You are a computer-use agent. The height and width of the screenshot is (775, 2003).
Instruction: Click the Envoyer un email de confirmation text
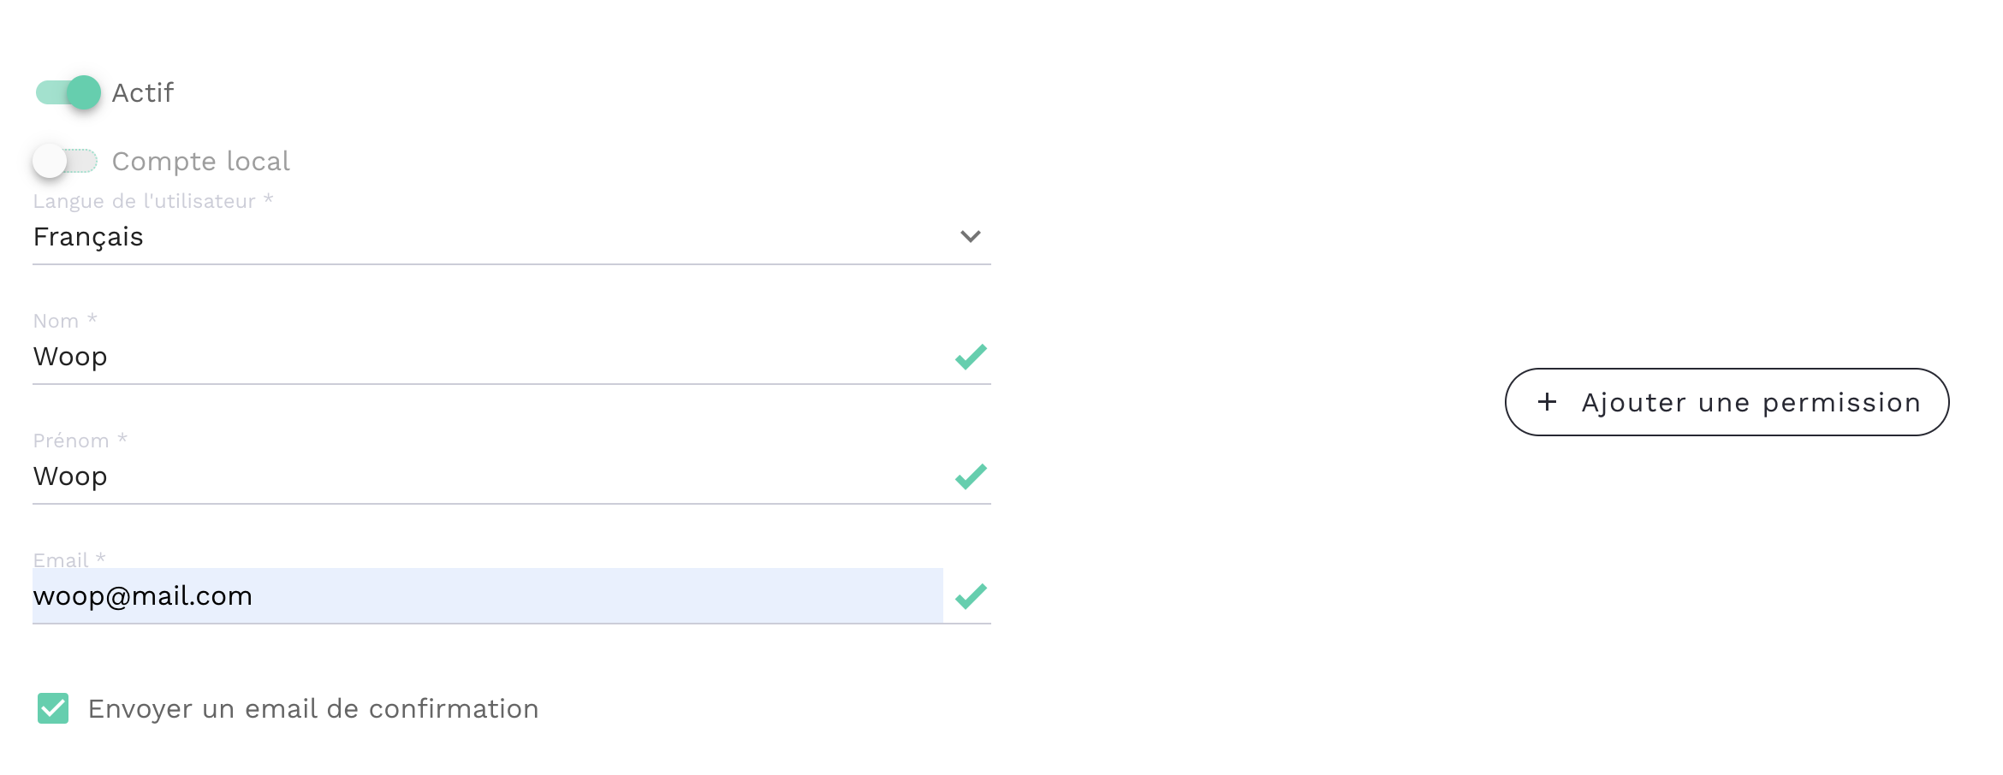[x=313, y=709]
